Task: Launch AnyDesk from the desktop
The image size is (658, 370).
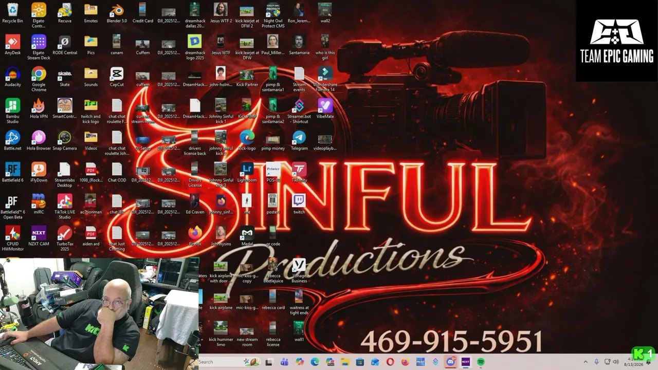Action: coord(12,45)
